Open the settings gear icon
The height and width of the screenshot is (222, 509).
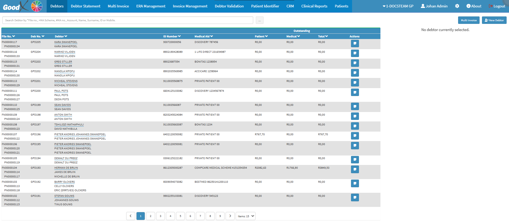[x=457, y=6]
